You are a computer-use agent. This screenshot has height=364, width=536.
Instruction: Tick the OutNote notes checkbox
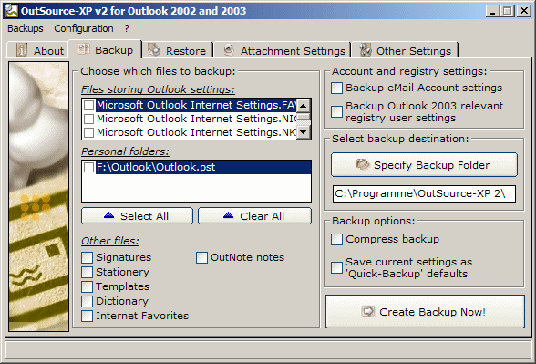(x=201, y=257)
